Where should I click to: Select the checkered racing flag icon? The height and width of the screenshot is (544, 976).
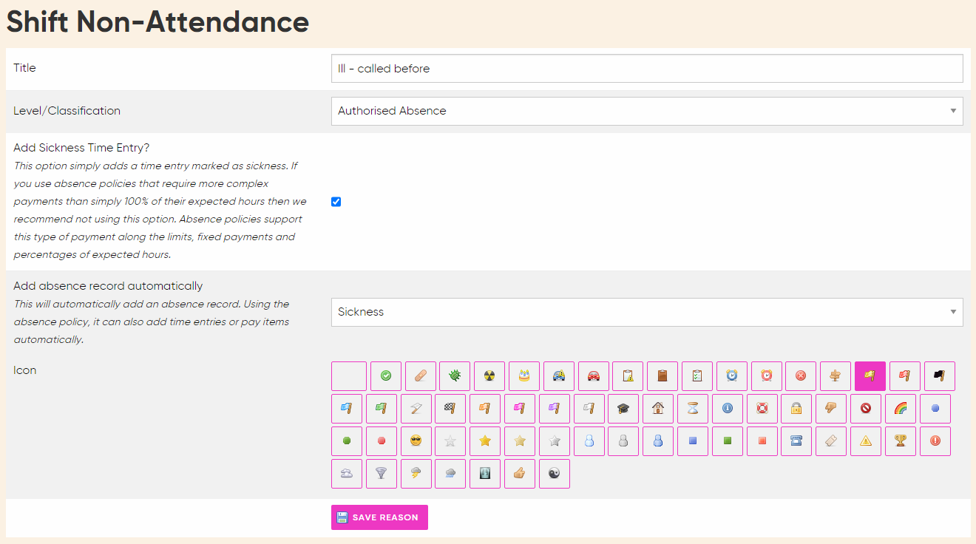[x=450, y=409]
